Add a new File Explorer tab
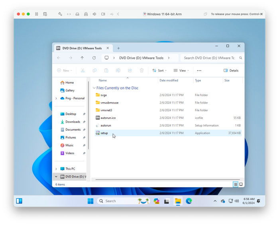This screenshot has height=225, width=279. coord(118,48)
